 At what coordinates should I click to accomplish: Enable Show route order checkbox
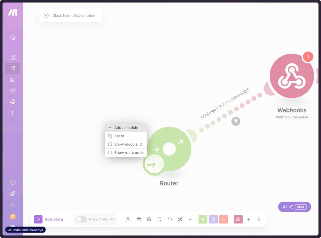pyautogui.click(x=110, y=153)
